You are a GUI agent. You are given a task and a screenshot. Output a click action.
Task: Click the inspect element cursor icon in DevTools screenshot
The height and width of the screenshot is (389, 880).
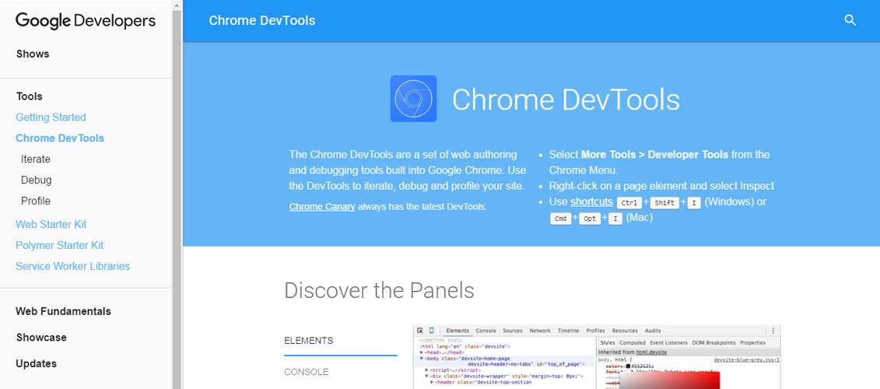click(x=419, y=331)
